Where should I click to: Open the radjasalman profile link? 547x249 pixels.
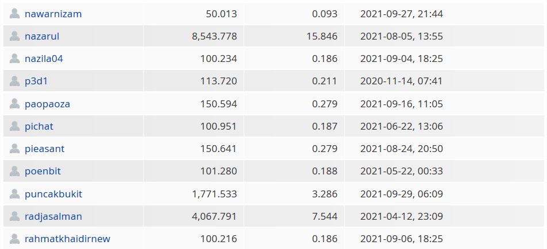tap(53, 217)
